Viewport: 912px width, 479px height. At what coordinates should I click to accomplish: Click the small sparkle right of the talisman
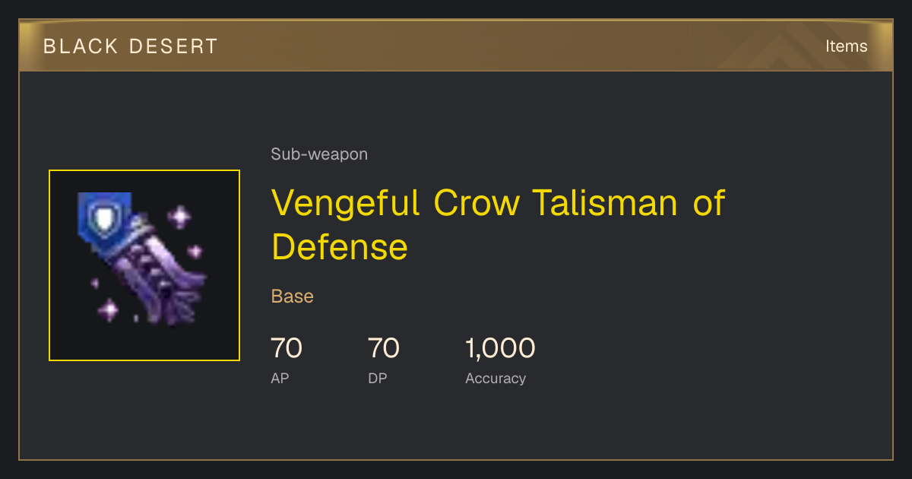click(195, 252)
